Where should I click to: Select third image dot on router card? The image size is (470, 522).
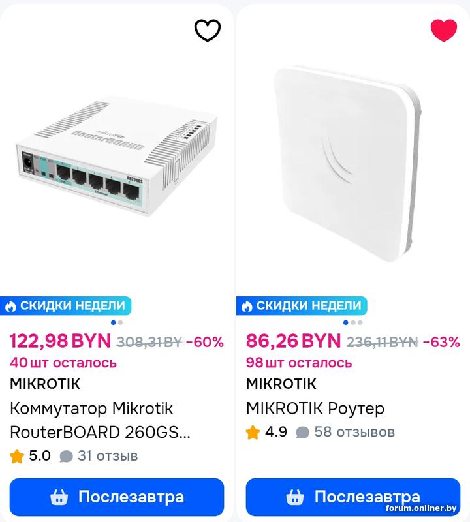click(359, 322)
